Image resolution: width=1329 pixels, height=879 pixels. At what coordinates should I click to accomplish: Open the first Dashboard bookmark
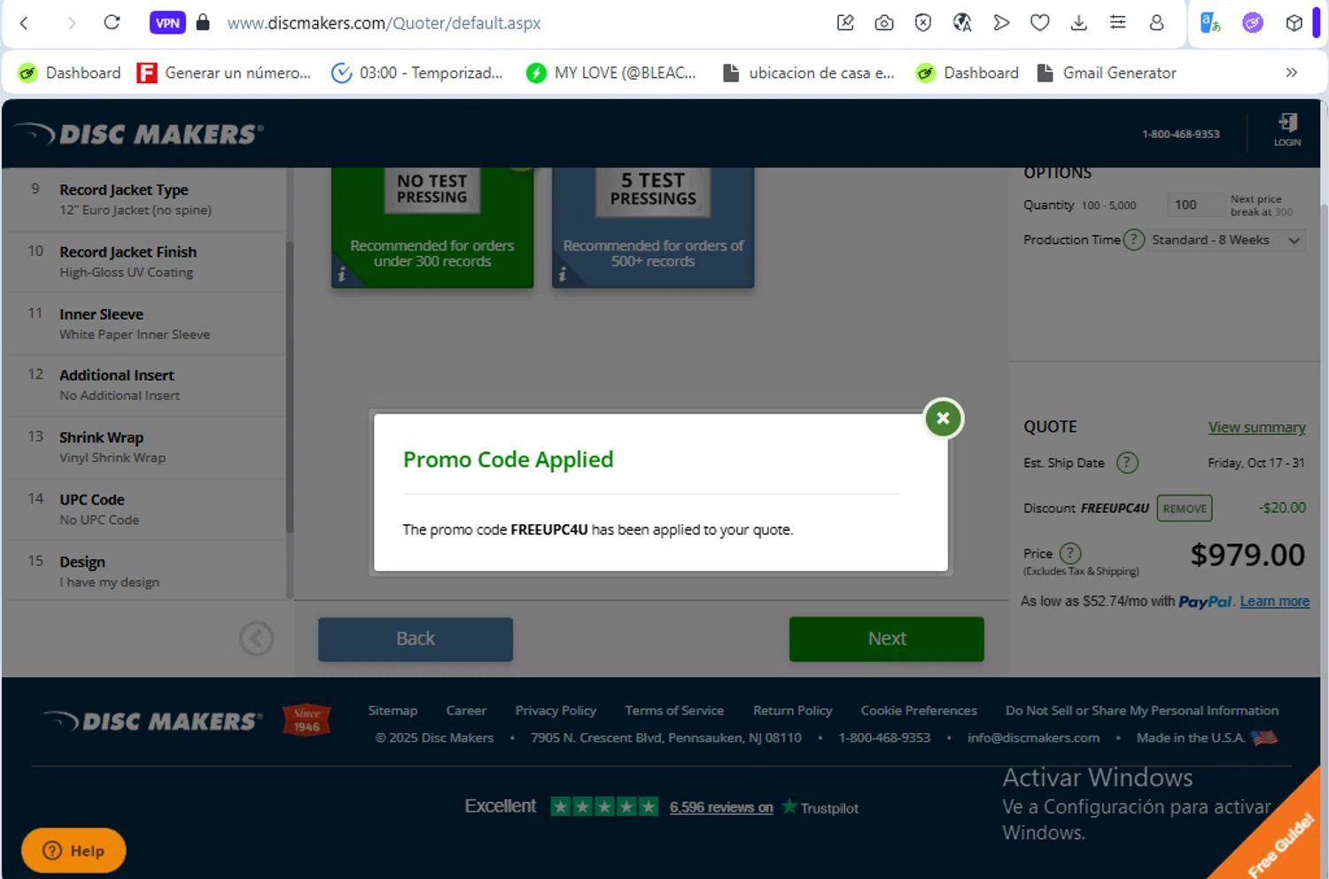(69, 73)
